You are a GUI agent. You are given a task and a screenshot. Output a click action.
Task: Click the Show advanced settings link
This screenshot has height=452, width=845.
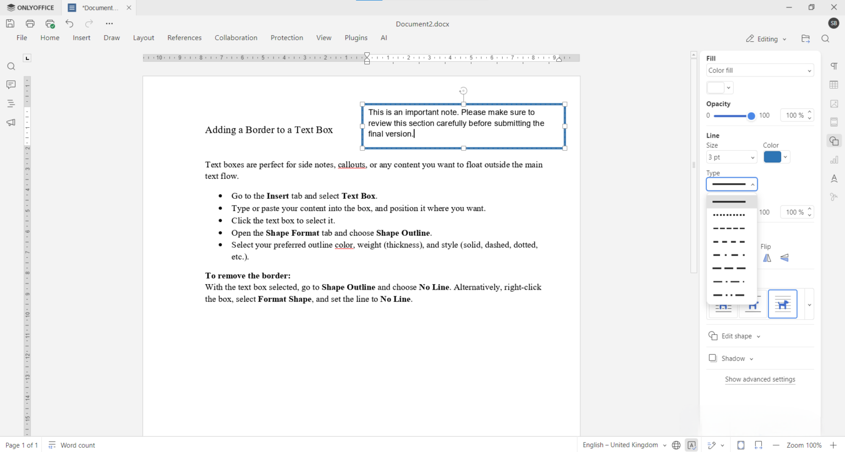click(760, 379)
